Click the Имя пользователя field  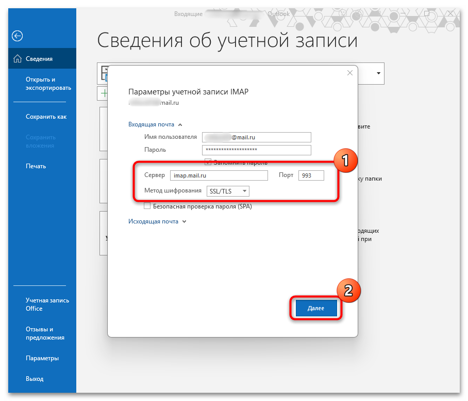click(256, 137)
